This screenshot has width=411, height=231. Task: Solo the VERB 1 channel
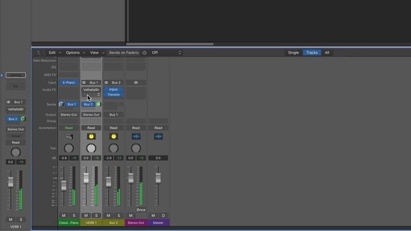[x=96, y=216]
